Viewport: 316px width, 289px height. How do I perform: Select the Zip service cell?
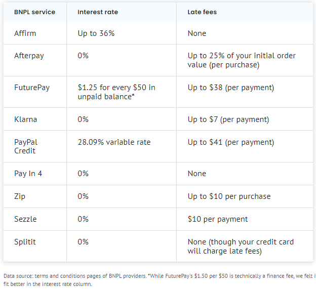[20, 196]
